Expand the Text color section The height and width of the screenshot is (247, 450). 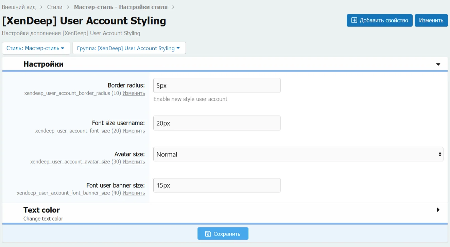438,210
